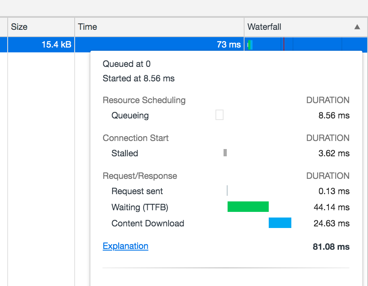Open the Explanation link
Viewport: 368px width, 286px height.
coord(125,246)
